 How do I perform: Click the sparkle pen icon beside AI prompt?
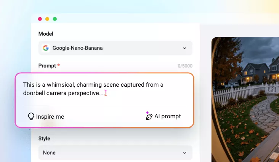(149, 116)
